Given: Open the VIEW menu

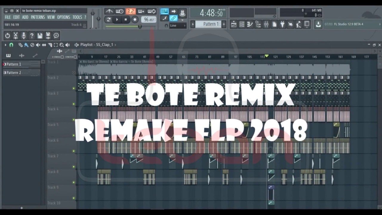Looking at the screenshot, I should [x=51, y=17].
